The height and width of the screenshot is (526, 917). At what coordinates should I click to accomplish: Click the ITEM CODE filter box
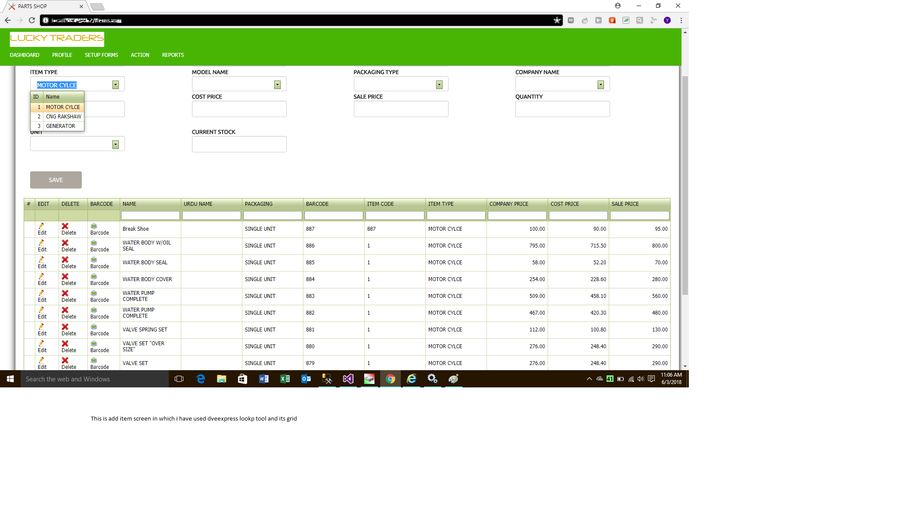395,215
